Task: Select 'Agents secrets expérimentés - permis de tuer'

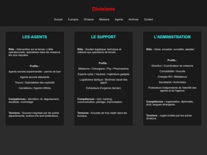Action: pos(34,72)
